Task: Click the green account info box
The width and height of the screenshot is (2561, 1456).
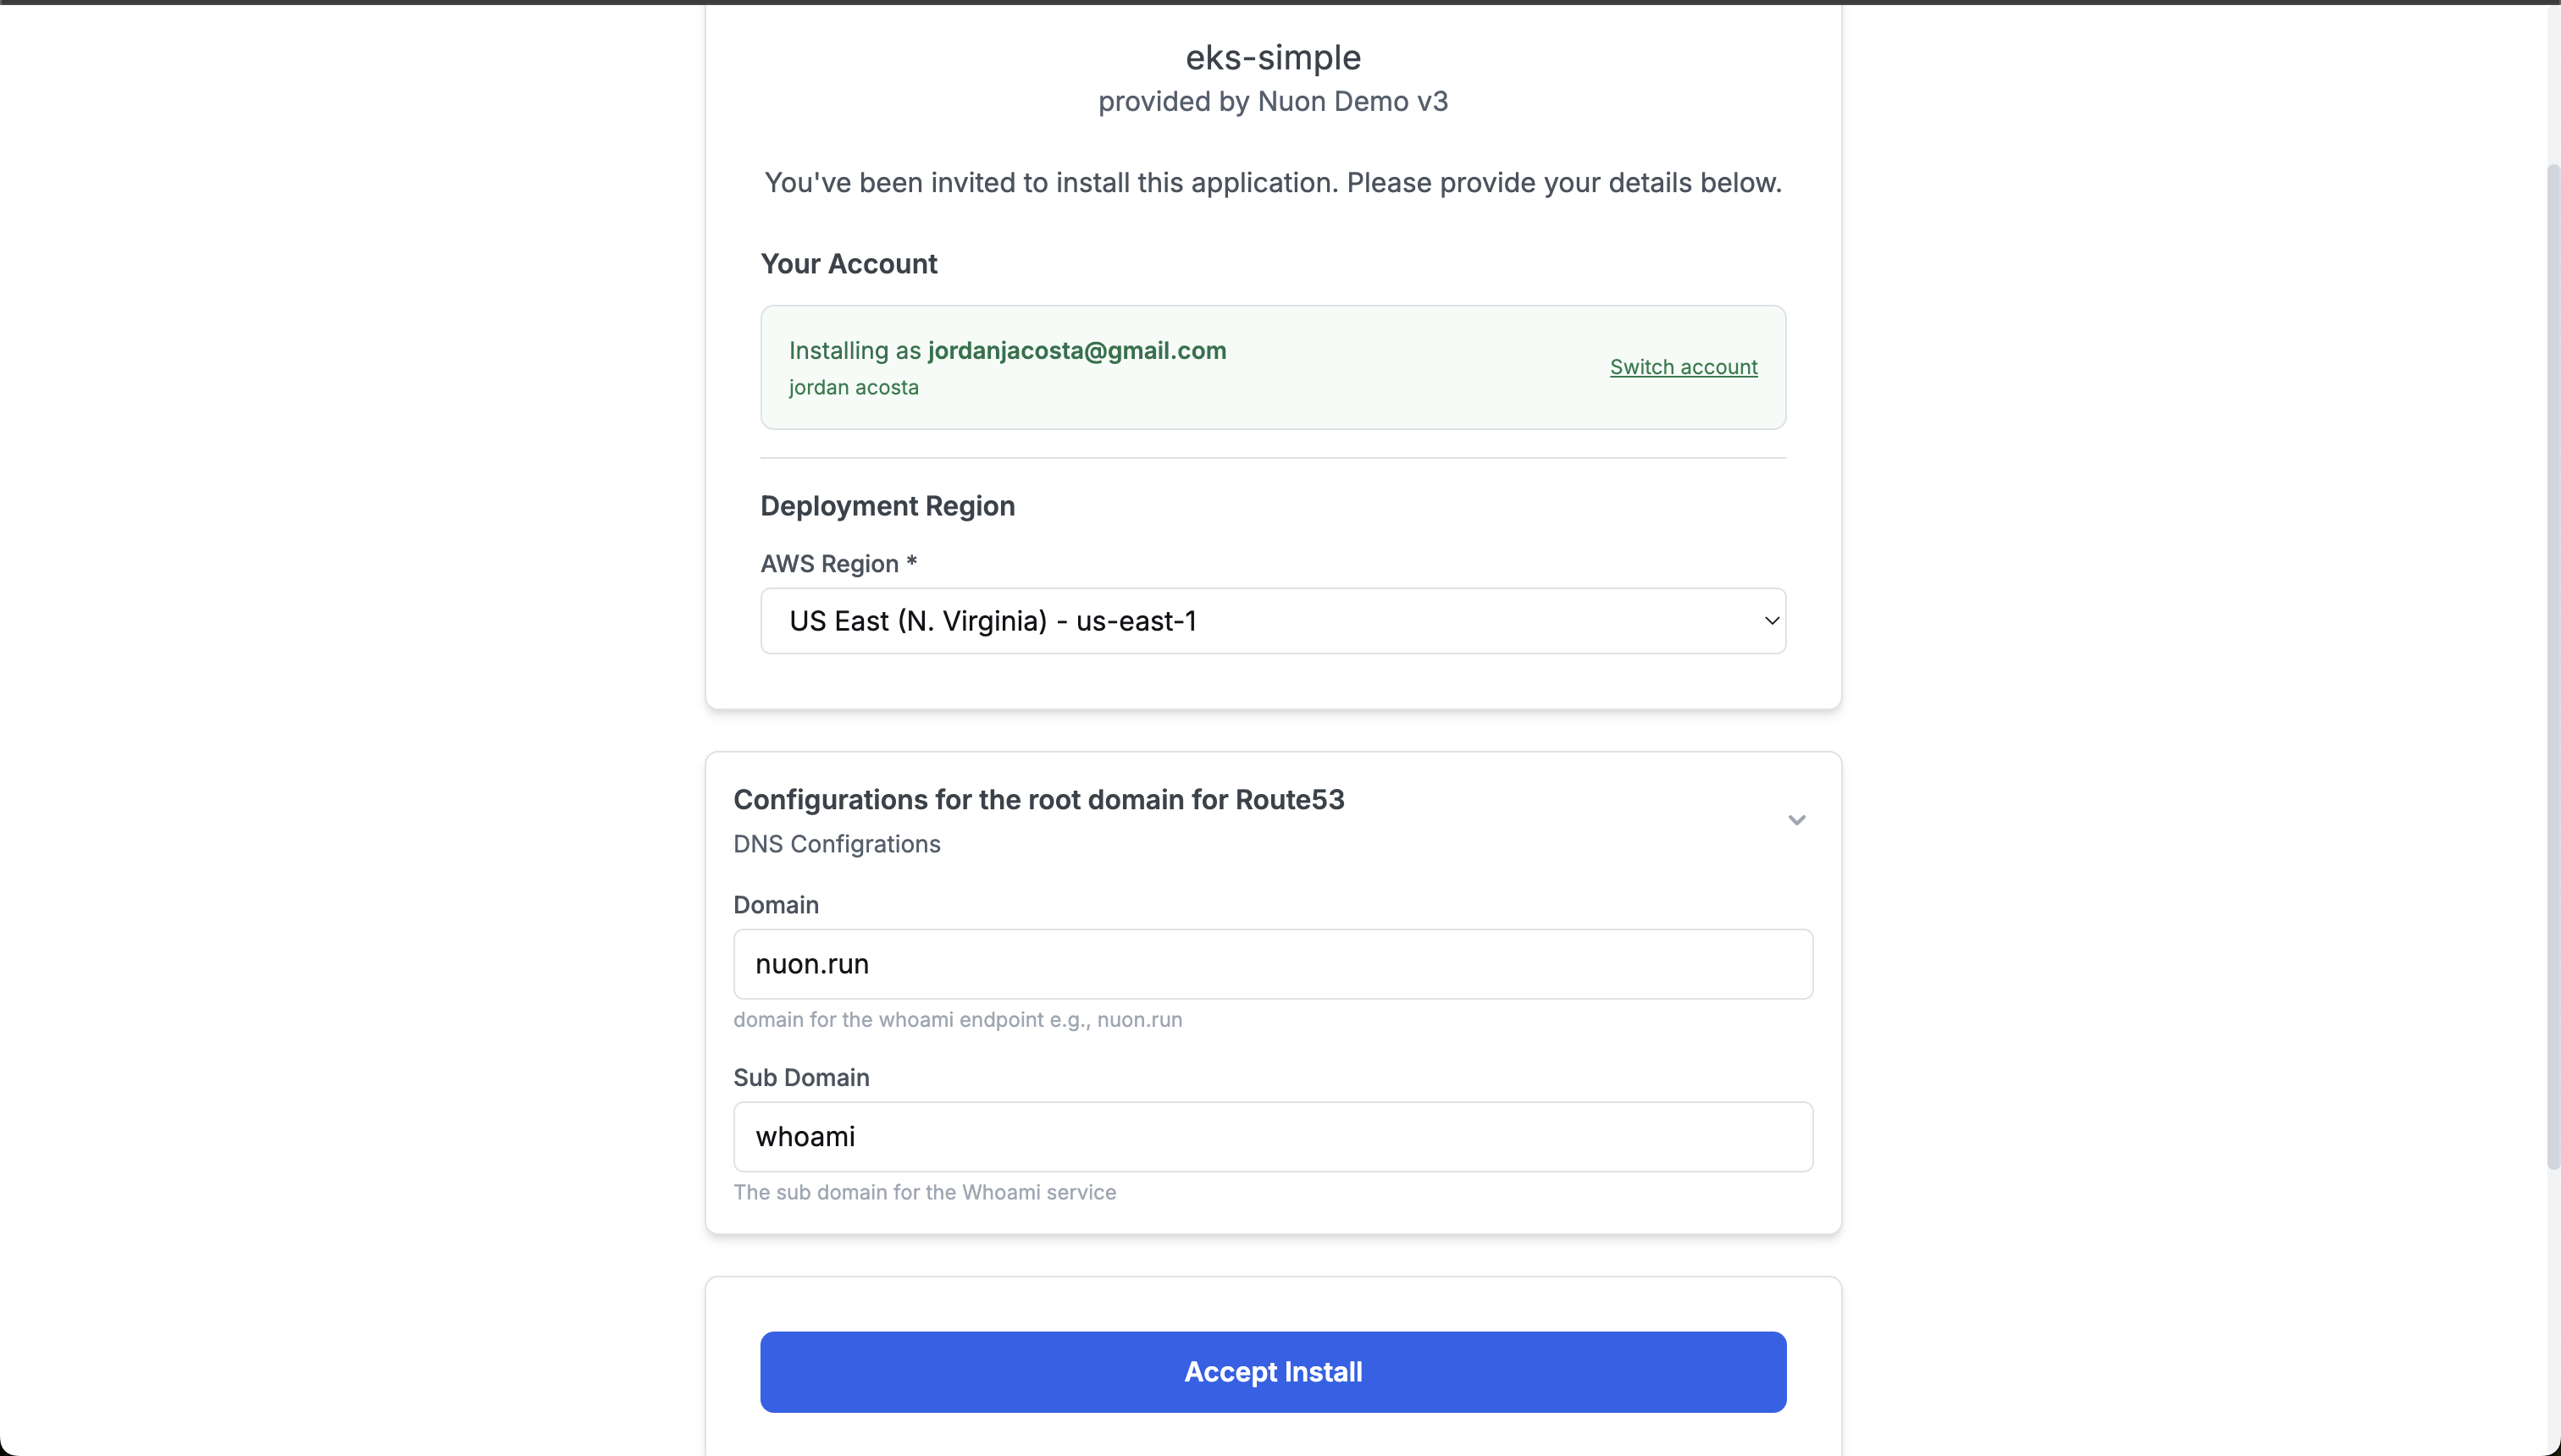Action: (1271, 367)
